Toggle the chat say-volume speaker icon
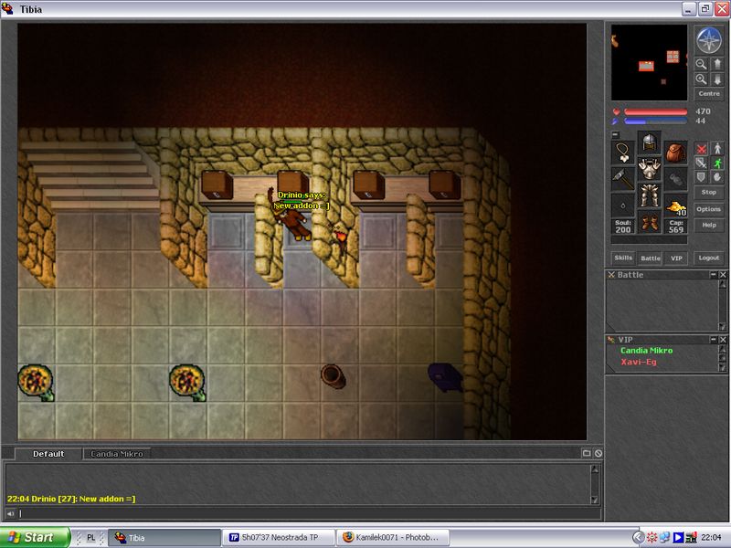The width and height of the screenshot is (731, 548). (x=10, y=513)
